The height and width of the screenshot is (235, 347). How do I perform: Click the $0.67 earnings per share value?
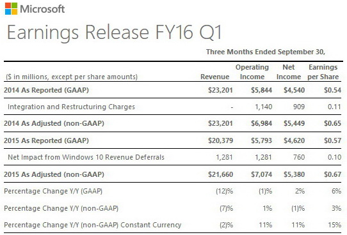coord(333,174)
